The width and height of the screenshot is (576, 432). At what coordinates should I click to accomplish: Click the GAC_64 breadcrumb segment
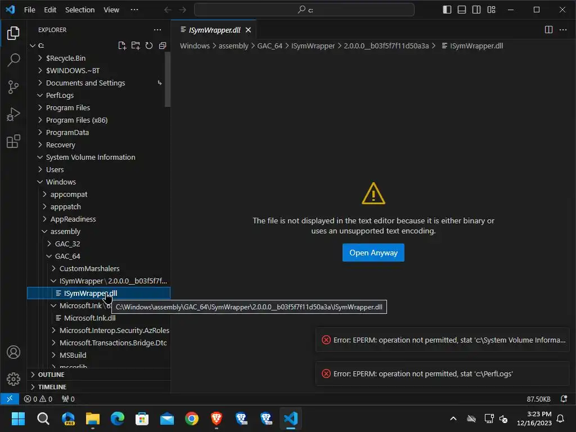(269, 46)
